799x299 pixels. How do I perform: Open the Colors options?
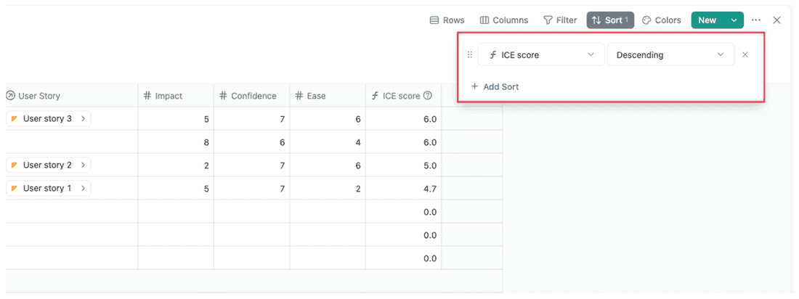click(x=662, y=20)
